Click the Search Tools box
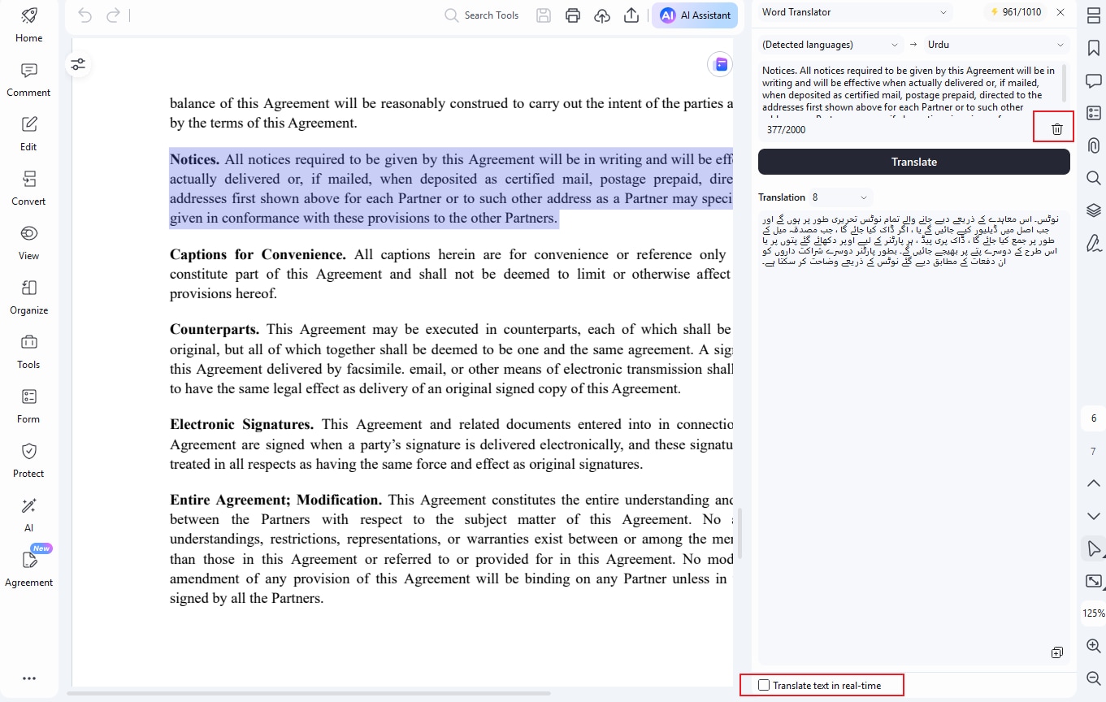The width and height of the screenshot is (1106, 702). coord(482,15)
